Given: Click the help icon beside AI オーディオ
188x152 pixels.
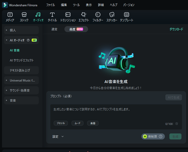Looking at the screenshot, I should [x=28, y=40].
